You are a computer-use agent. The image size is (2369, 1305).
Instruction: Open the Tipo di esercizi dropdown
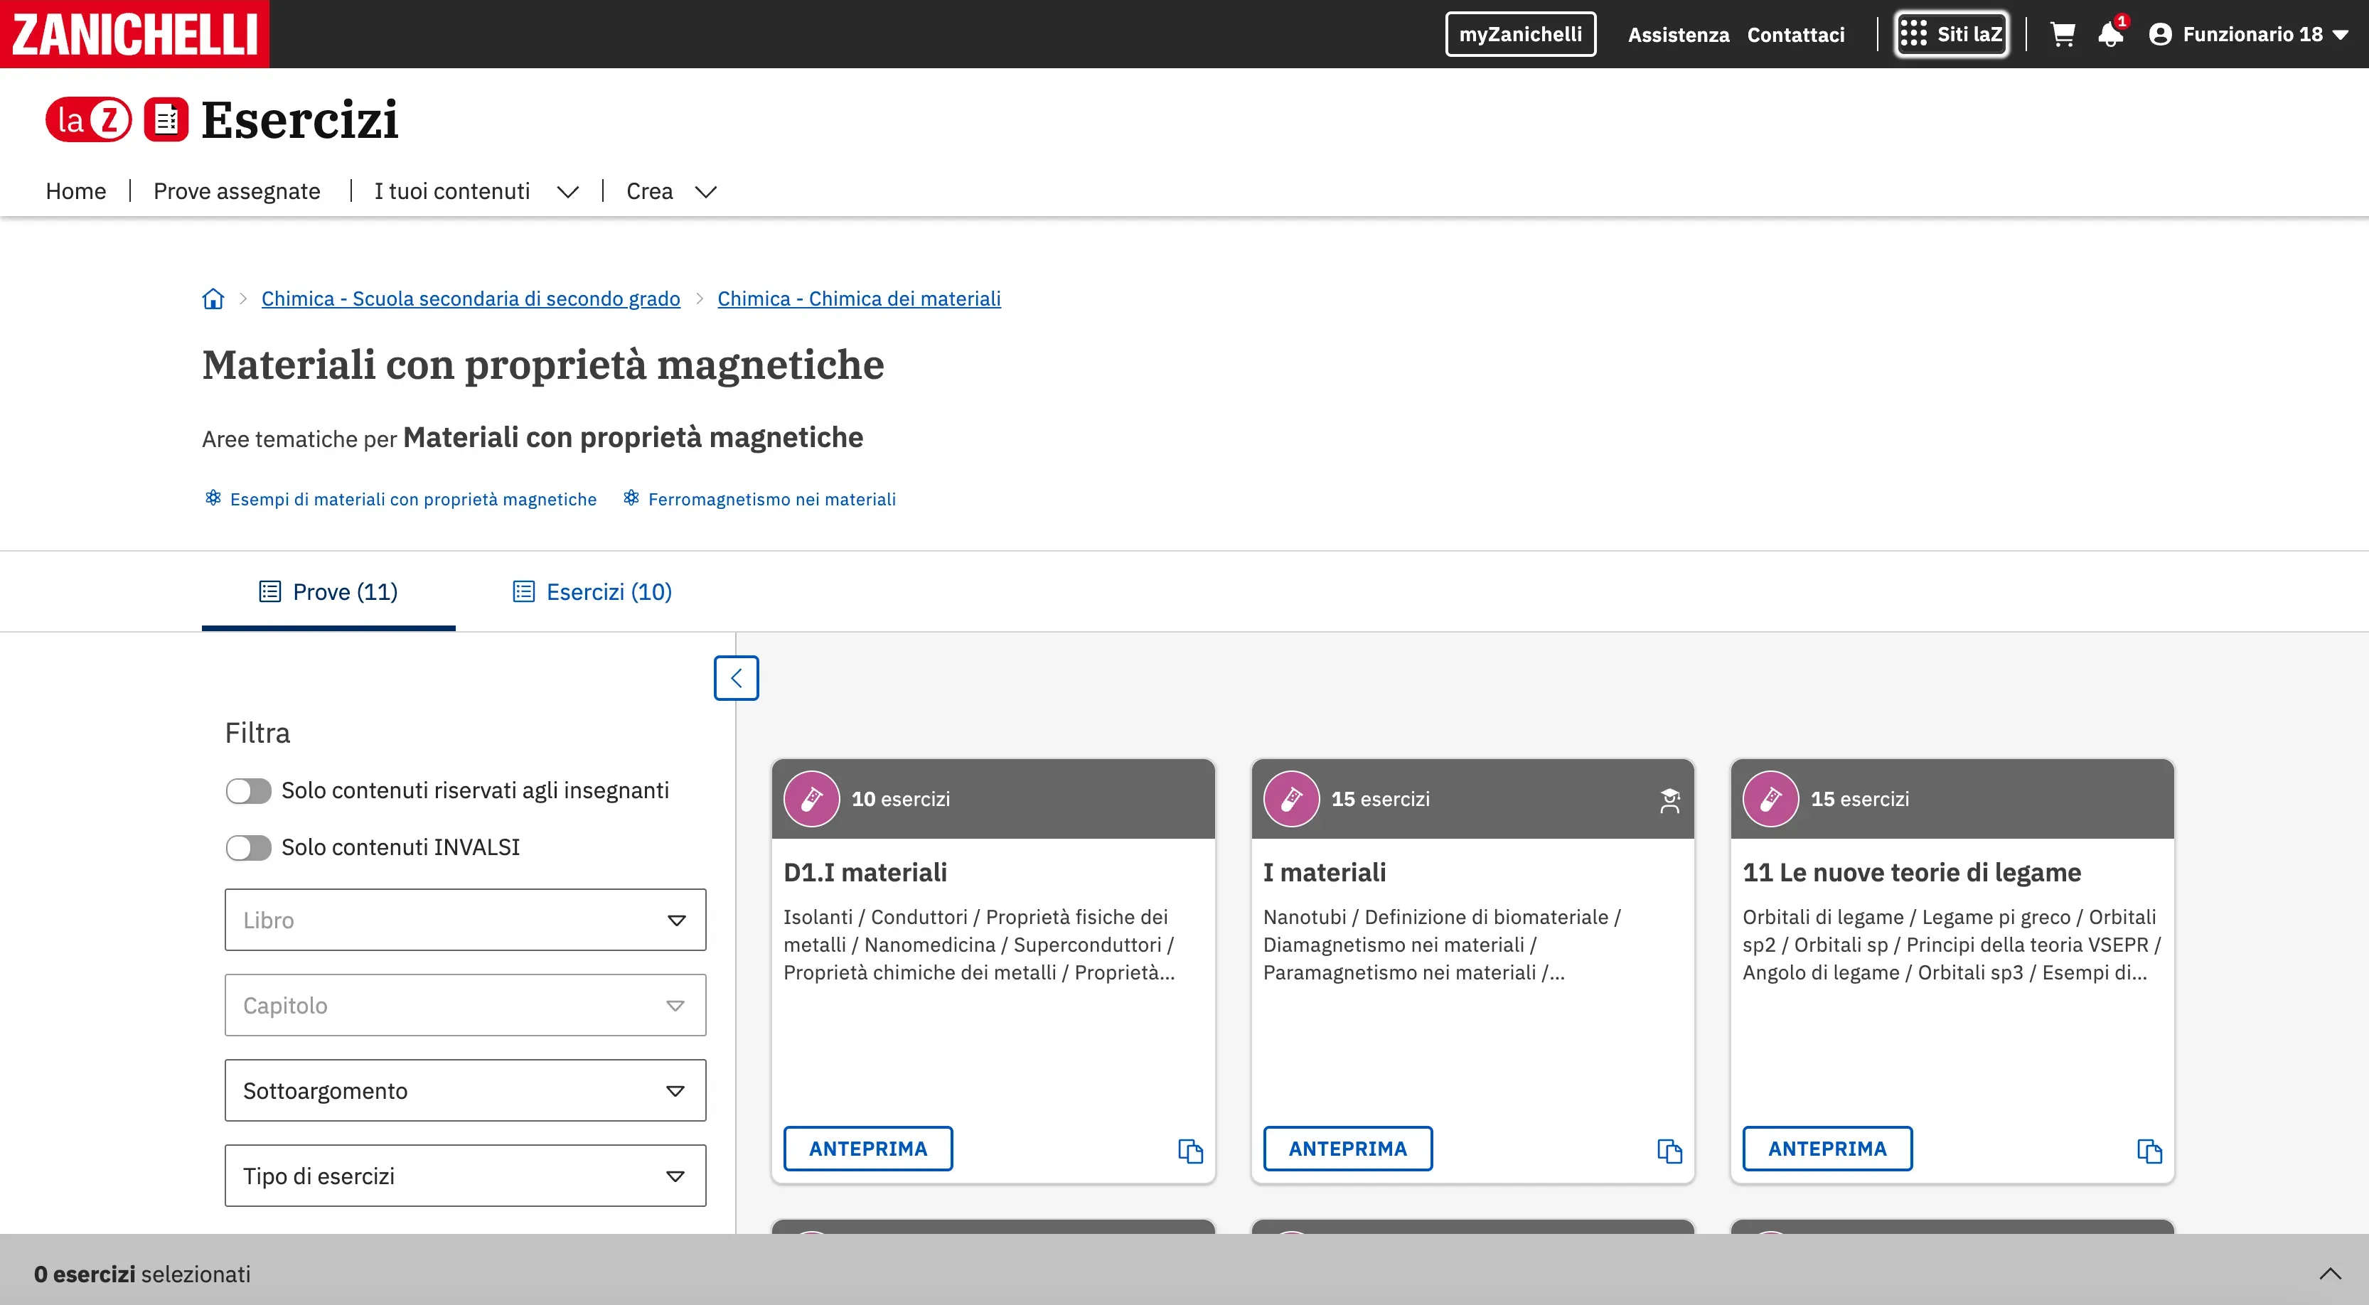[465, 1176]
